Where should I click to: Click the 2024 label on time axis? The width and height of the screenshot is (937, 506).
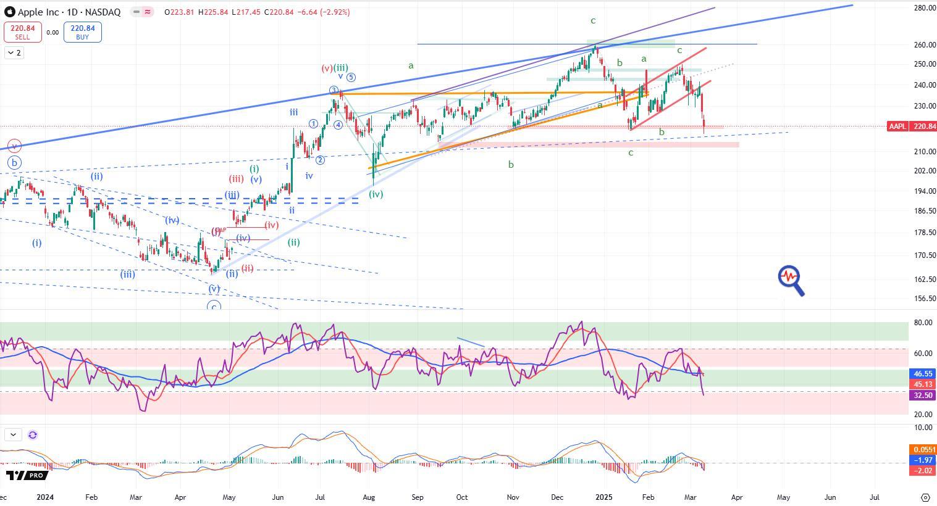point(46,497)
